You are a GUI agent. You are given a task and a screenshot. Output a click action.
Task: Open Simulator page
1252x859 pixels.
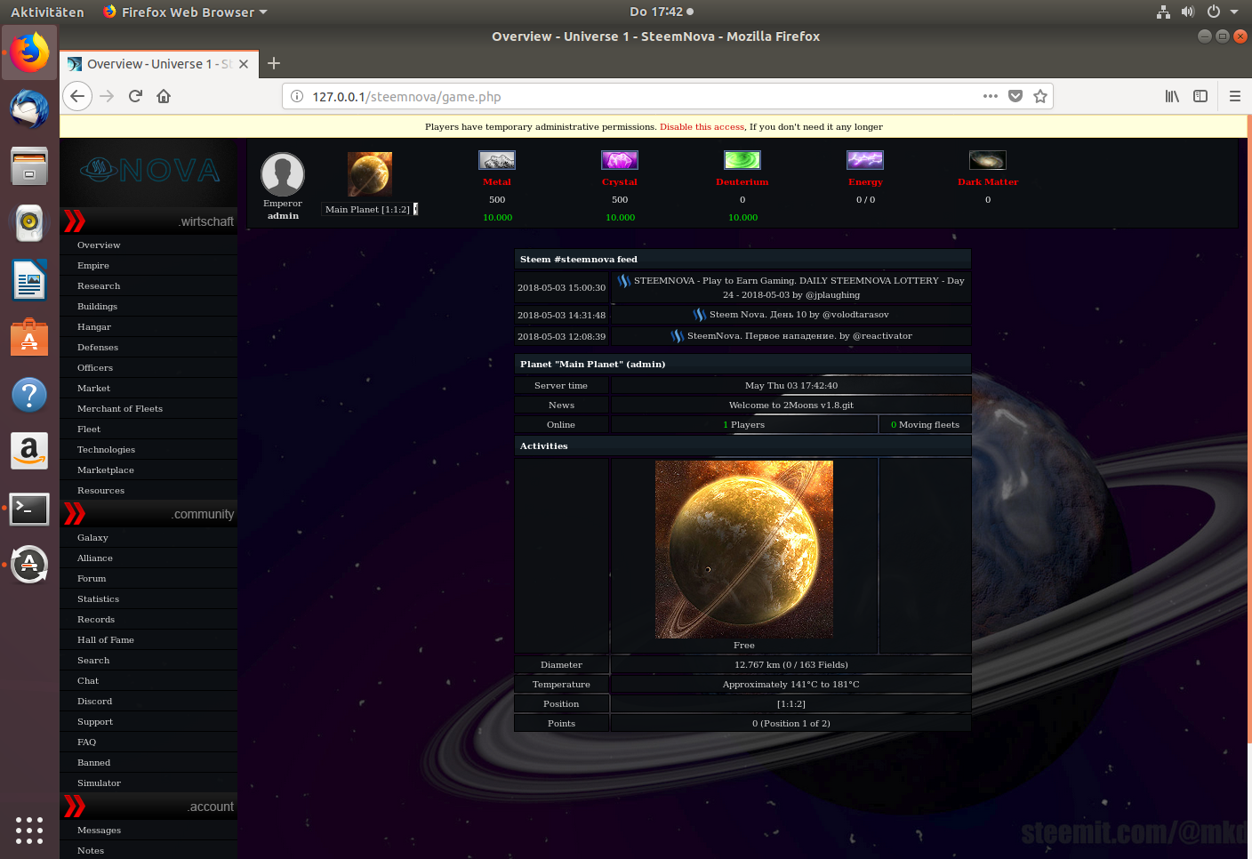99,783
